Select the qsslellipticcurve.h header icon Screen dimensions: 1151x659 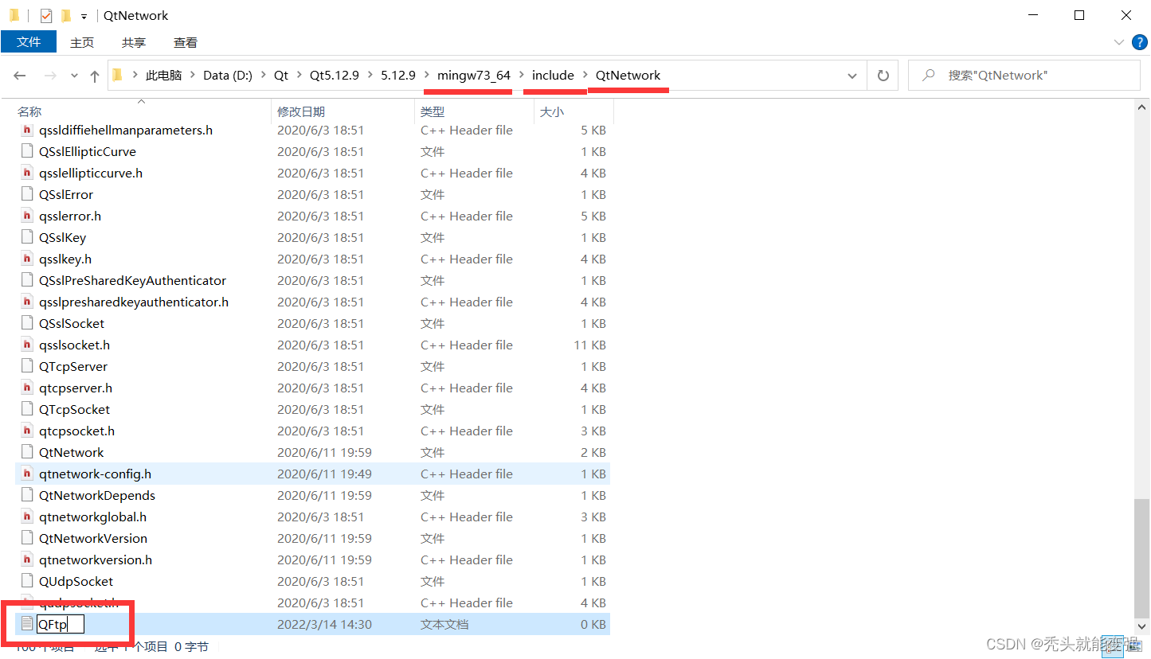[28, 174]
